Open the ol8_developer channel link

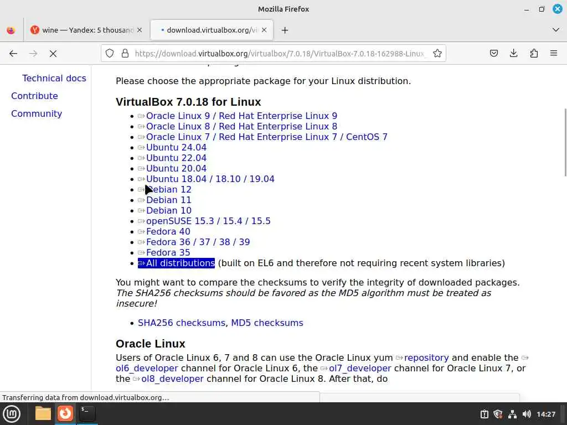173,379
